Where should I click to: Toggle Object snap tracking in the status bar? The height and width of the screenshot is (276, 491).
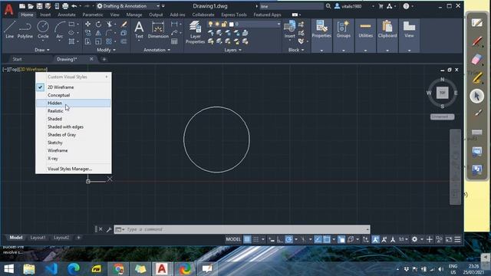(318, 239)
